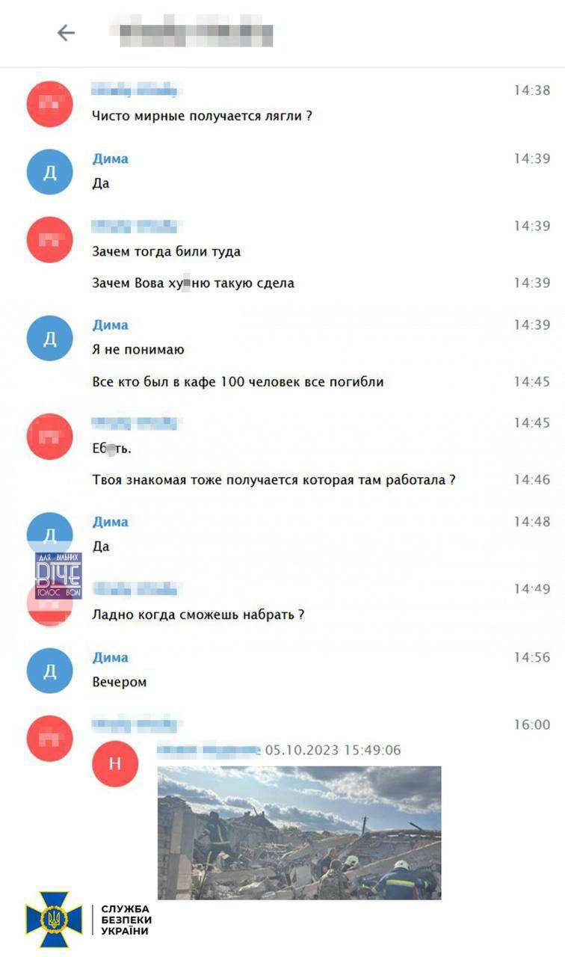Click sender name Дима at 14:48
This screenshot has width=565, height=957.
pos(110,521)
